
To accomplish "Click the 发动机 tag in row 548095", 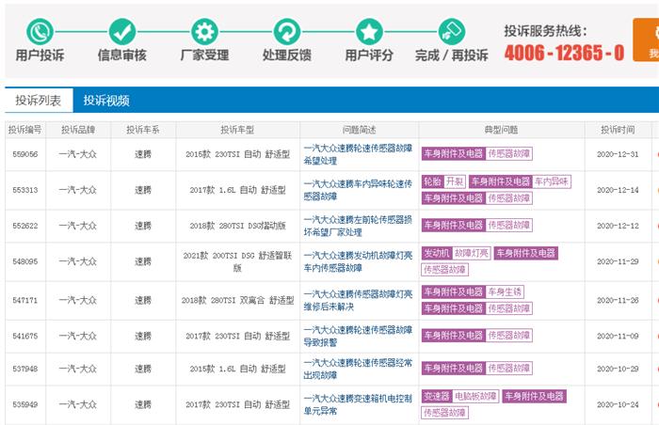I will (x=437, y=253).
